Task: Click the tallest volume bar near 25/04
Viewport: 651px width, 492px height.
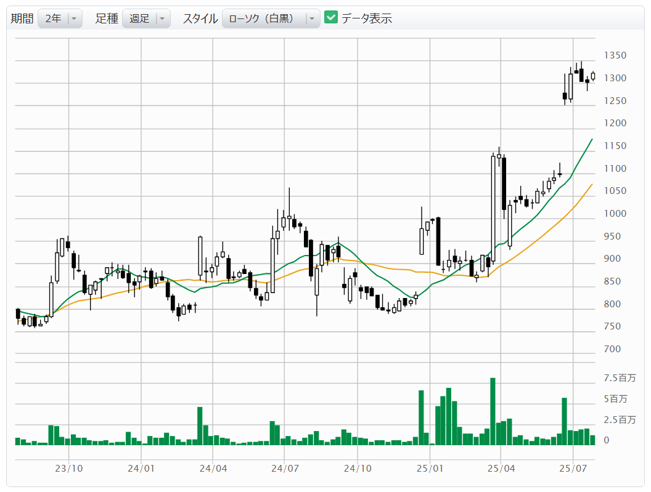Action: (493, 411)
